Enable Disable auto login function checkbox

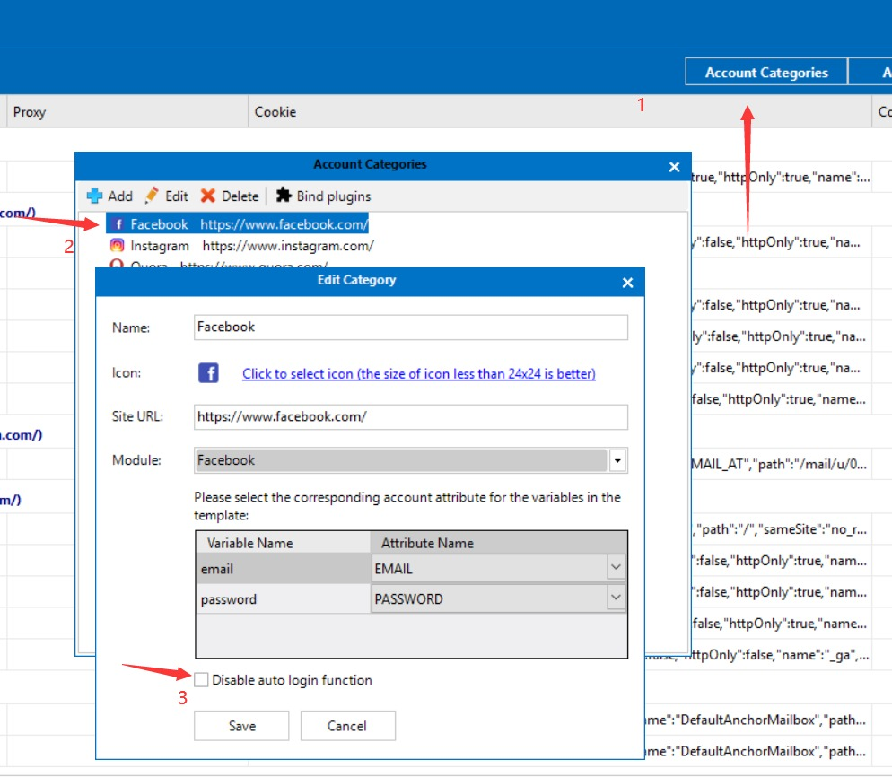point(202,680)
